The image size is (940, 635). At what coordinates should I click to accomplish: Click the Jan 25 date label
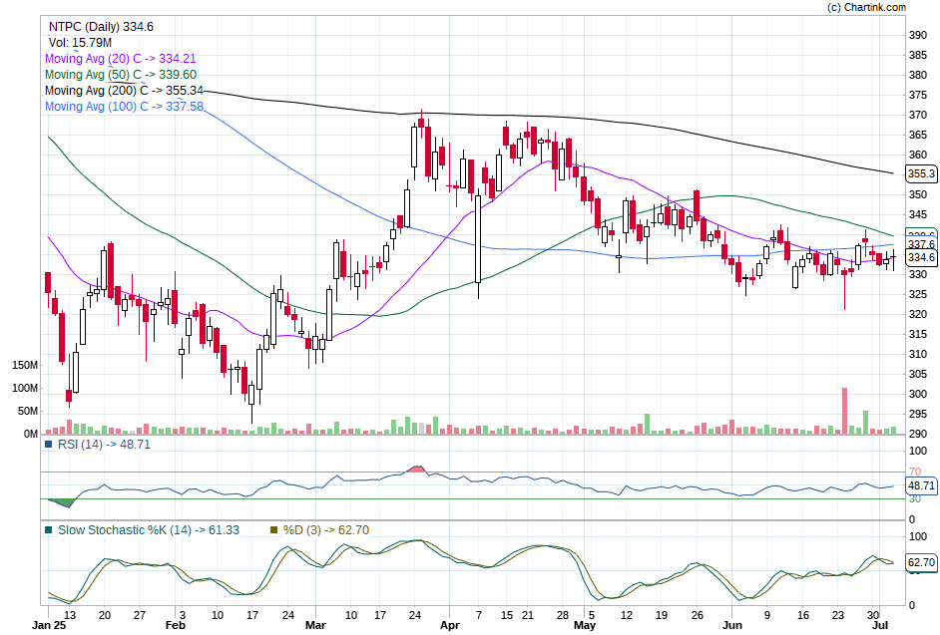[x=49, y=625]
